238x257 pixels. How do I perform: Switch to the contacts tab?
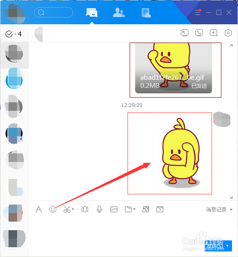(x=119, y=13)
